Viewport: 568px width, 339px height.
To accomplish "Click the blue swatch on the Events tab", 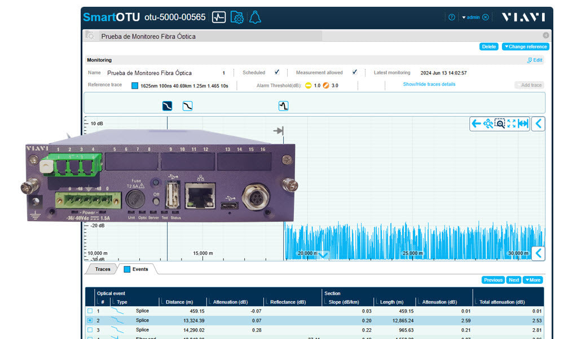I will coord(127,269).
